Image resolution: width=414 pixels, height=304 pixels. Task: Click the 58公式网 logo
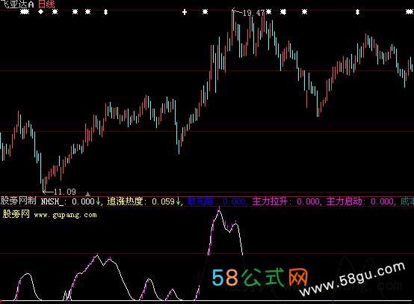coord(260,278)
